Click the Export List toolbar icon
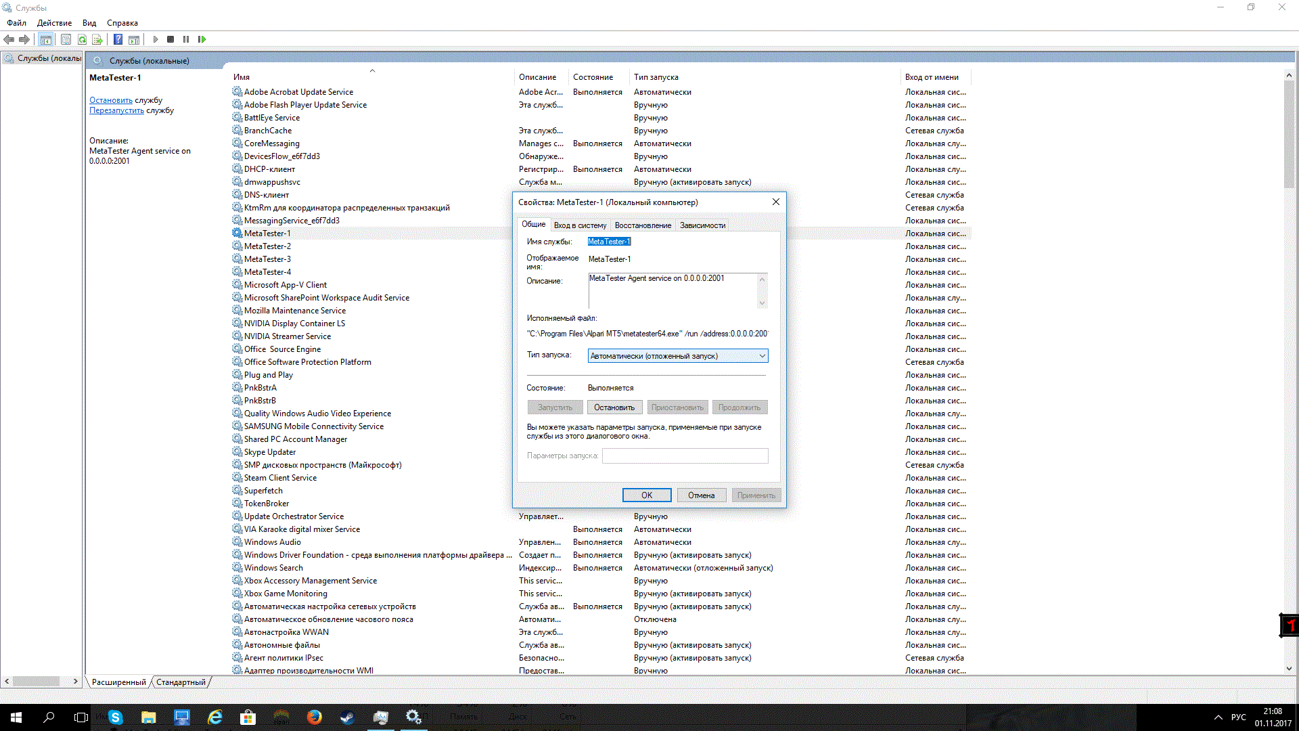Screen dimensions: 1299x731 point(97,39)
